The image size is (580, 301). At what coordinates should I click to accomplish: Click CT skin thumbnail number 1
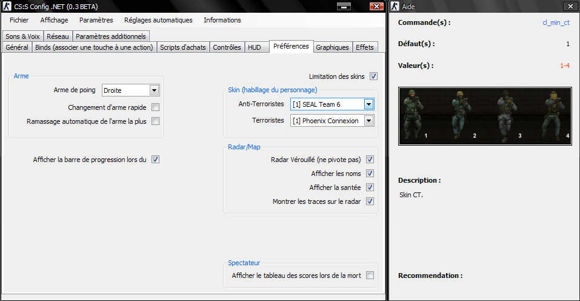pos(419,114)
